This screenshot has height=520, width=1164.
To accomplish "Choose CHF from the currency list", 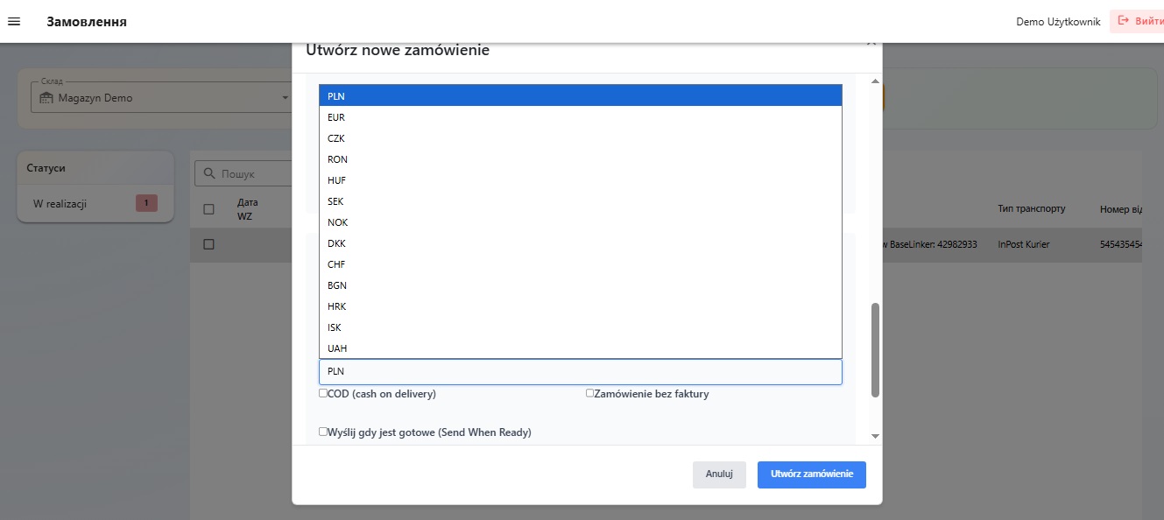I will pyautogui.click(x=581, y=264).
